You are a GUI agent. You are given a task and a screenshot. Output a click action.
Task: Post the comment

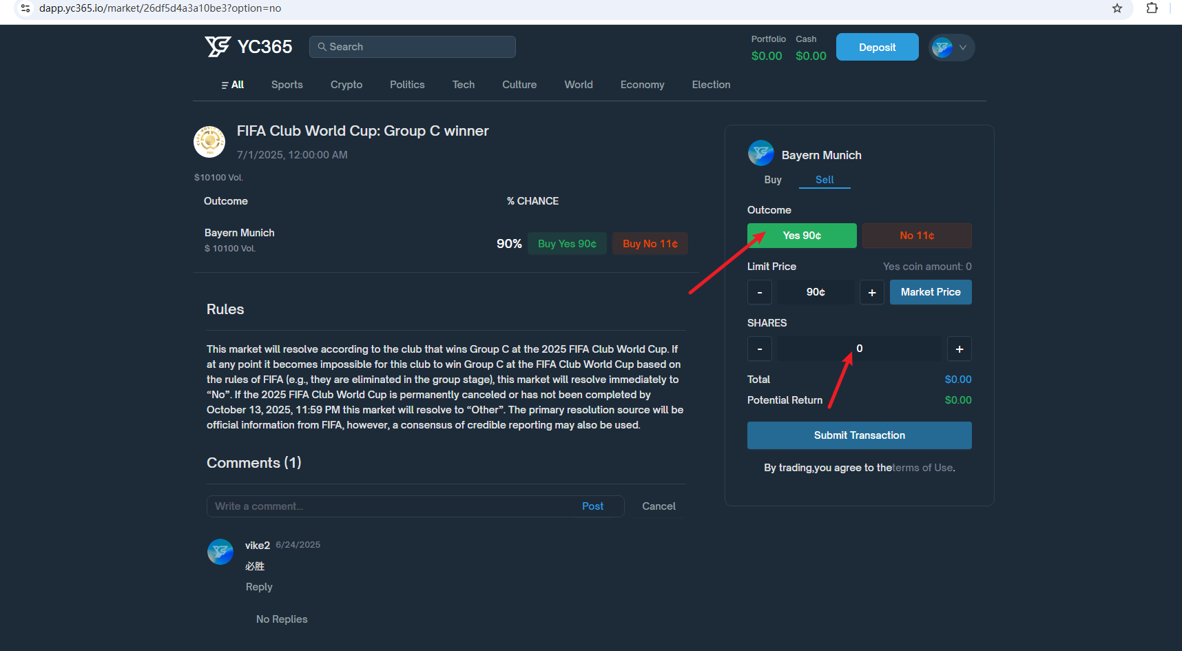tap(592, 506)
